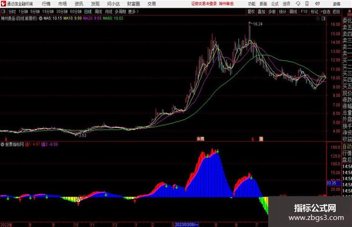Screen dimensions: 352x227
Task: Switch to the 15分钟 period tab
Action: coord(48,12)
